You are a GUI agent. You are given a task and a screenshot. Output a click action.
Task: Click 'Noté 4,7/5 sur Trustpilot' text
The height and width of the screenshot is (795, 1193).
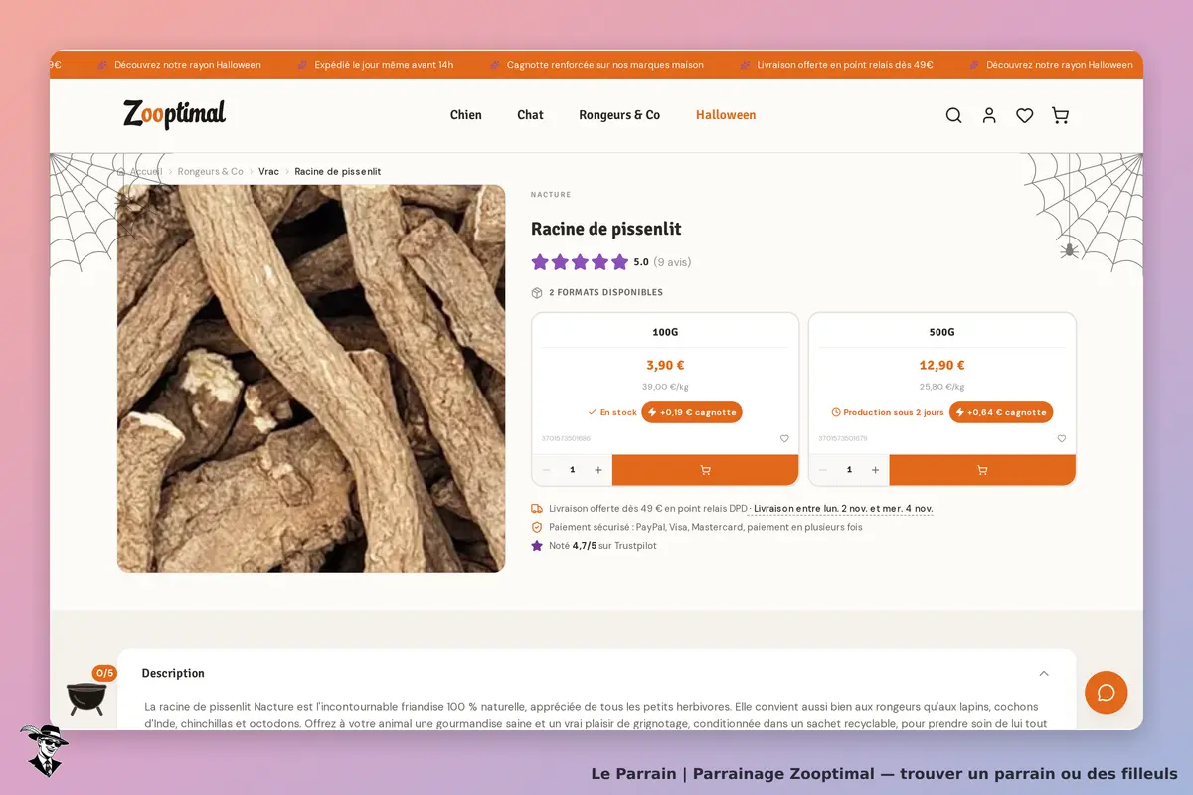point(602,545)
